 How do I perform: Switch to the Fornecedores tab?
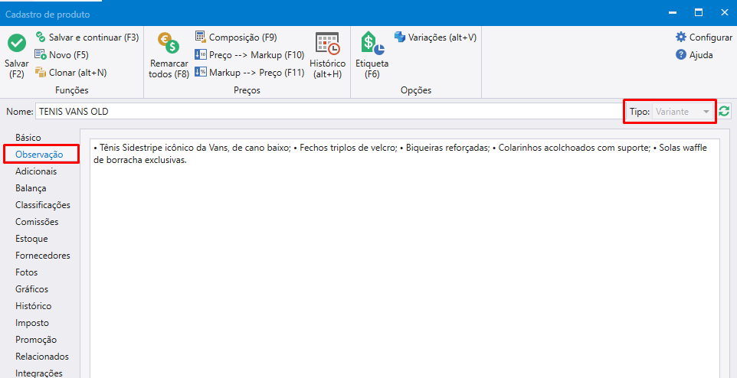[43, 256]
